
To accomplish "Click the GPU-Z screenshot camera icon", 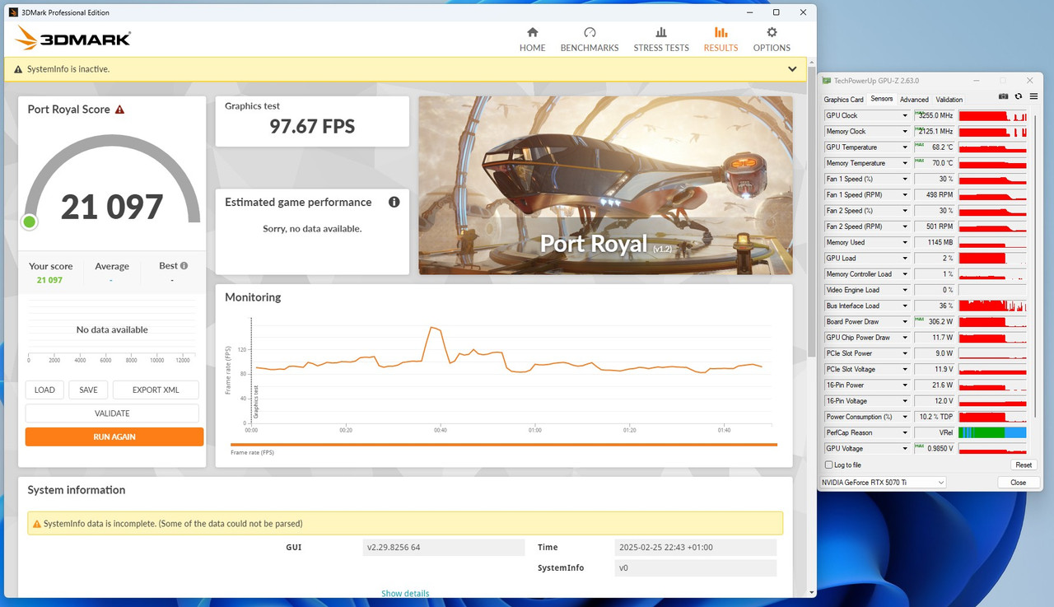I will click(1003, 96).
